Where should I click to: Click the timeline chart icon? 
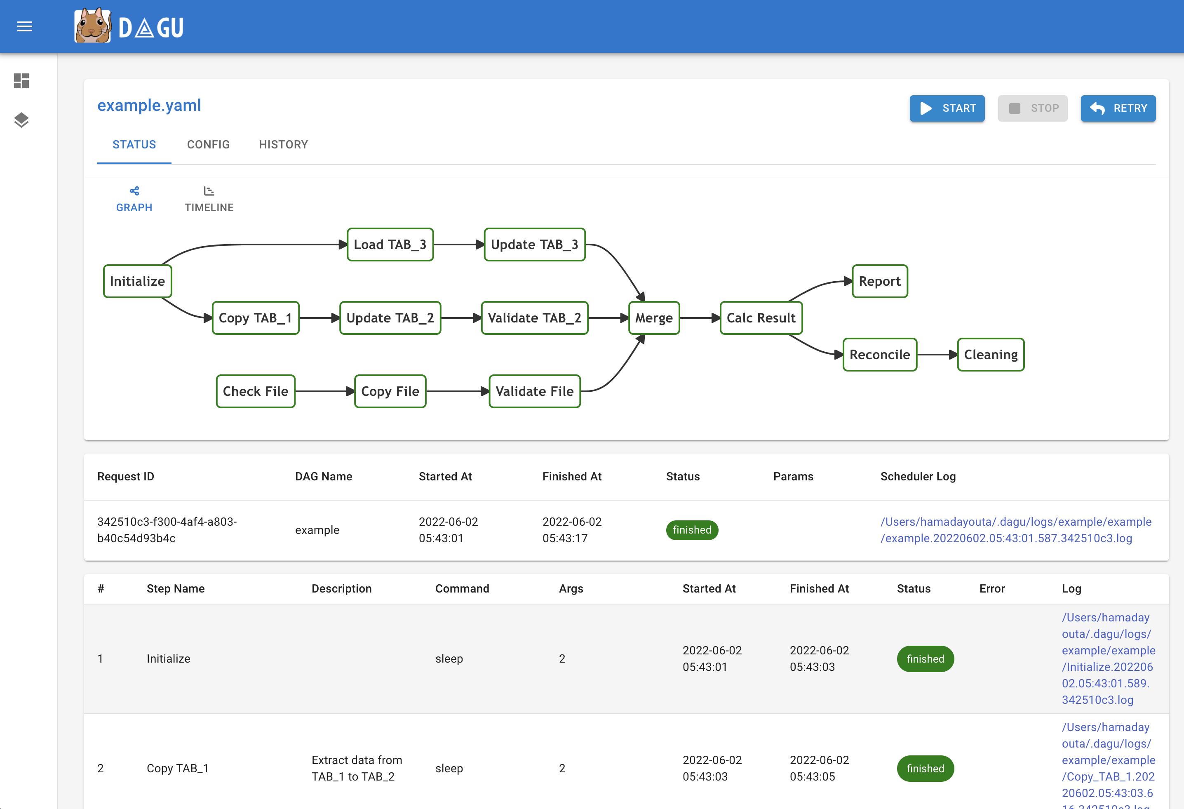[x=209, y=191]
